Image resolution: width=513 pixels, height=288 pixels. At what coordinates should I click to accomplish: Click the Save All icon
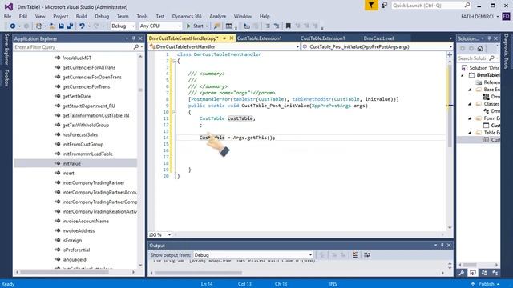tap(70, 26)
